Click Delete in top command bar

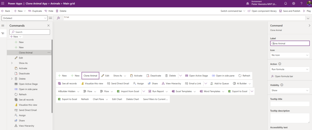[61, 11]
